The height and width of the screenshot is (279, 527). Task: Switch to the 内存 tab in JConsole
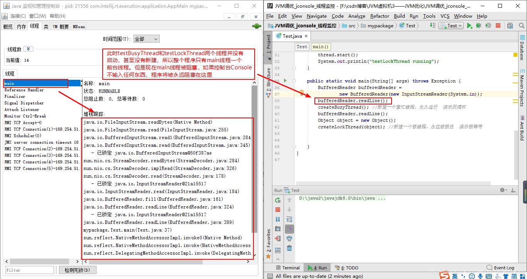pos(21,26)
